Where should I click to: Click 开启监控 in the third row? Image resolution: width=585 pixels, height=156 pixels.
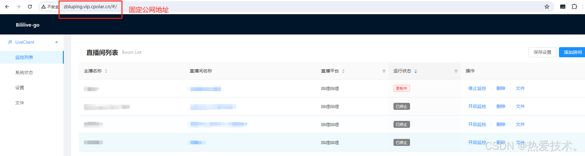point(477,124)
